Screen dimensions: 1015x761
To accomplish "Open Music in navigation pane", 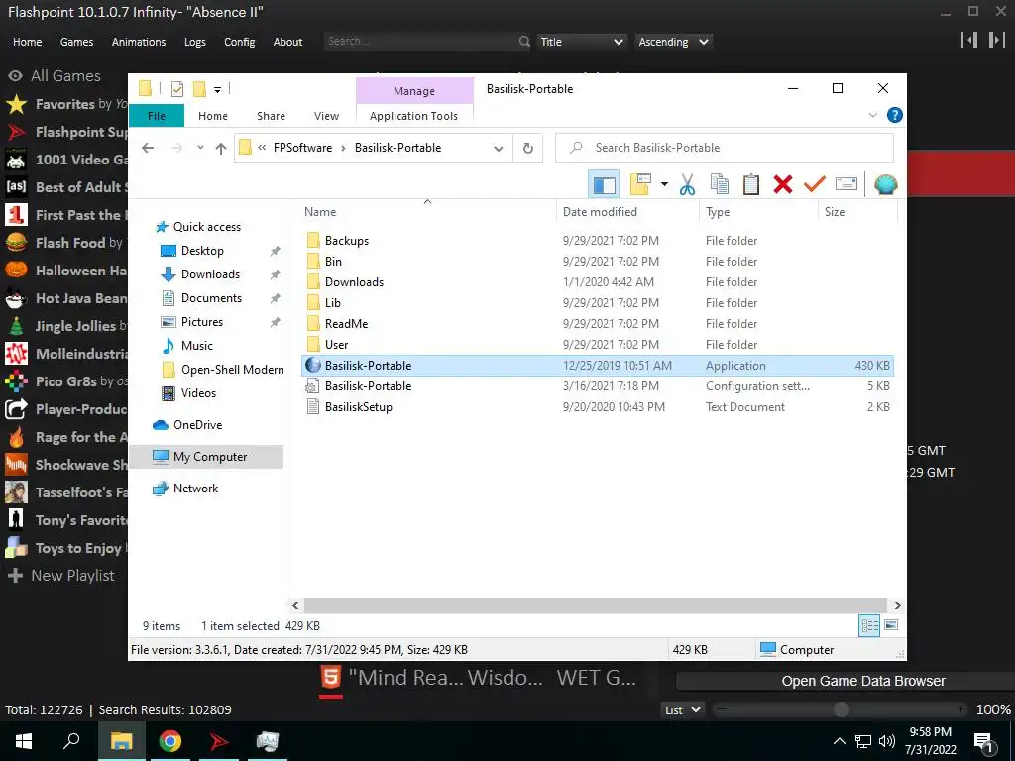I will (x=197, y=346).
